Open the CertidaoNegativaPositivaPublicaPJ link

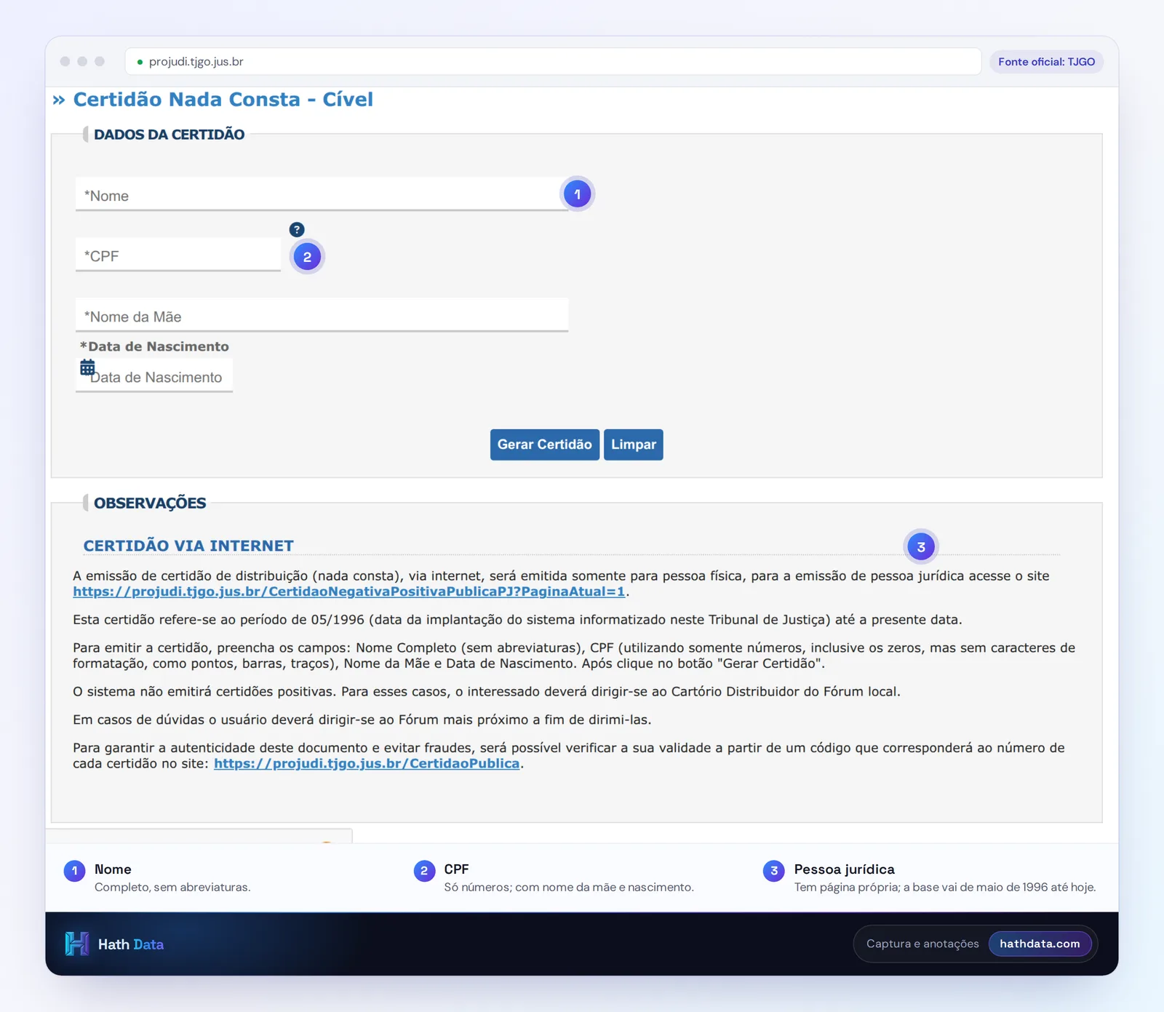[349, 591]
